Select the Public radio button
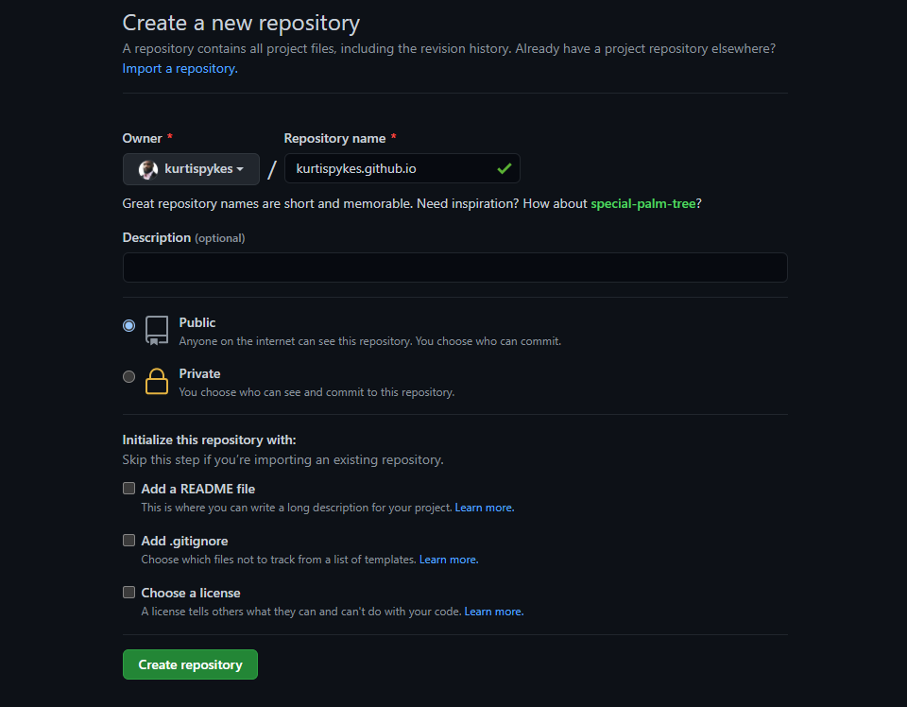Viewport: 907px width, 707px height. 128,324
